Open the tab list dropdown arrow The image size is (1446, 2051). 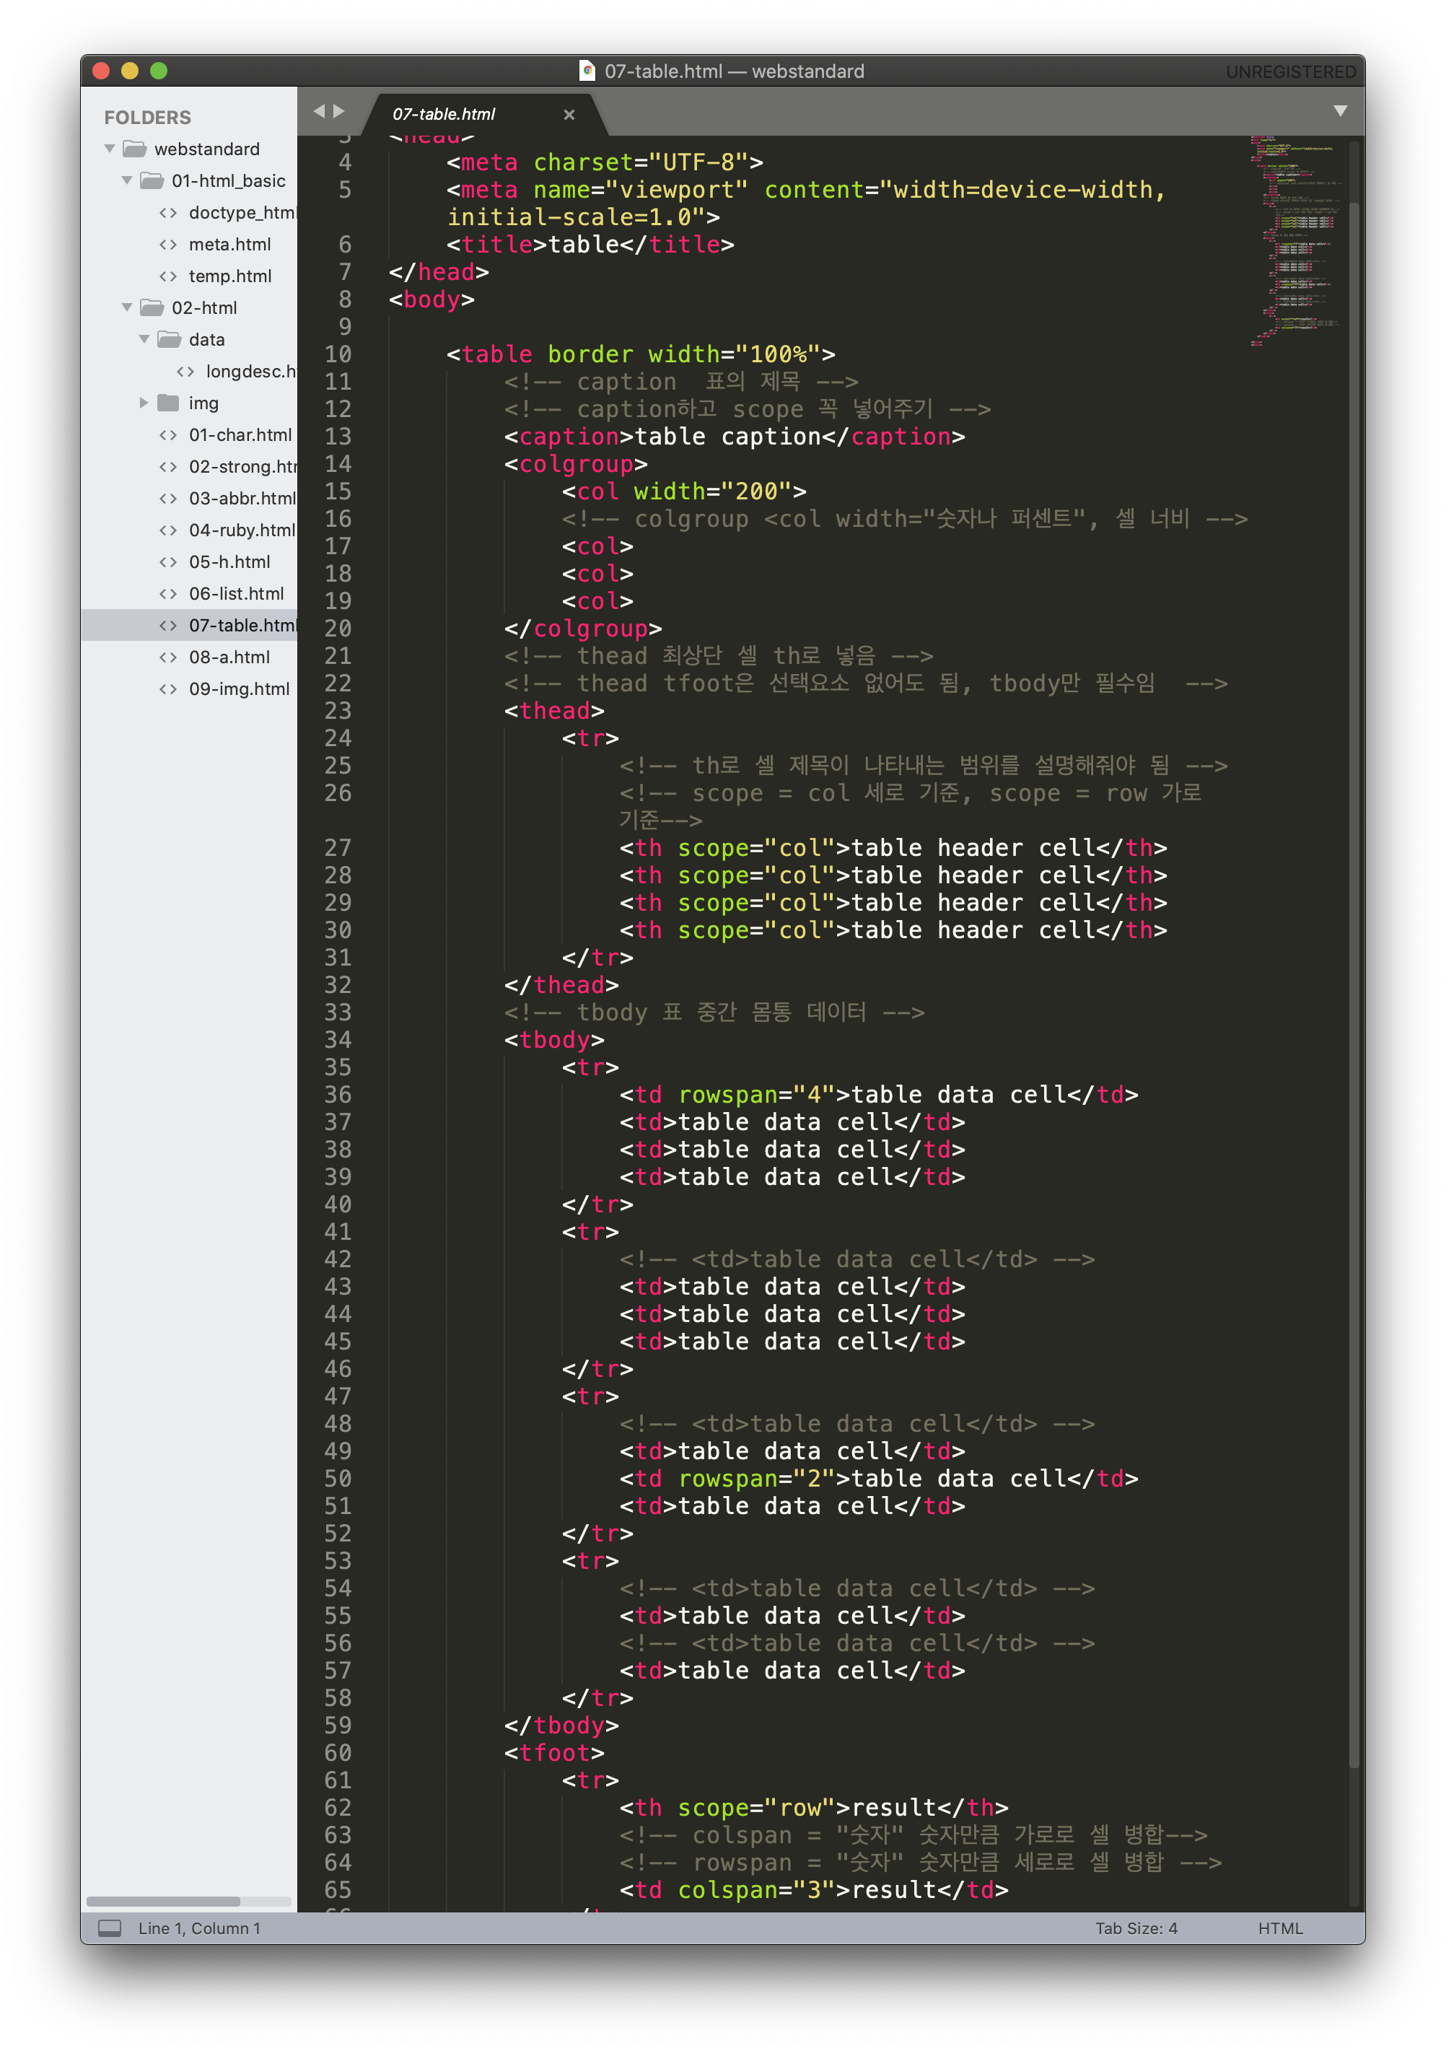click(x=1340, y=110)
